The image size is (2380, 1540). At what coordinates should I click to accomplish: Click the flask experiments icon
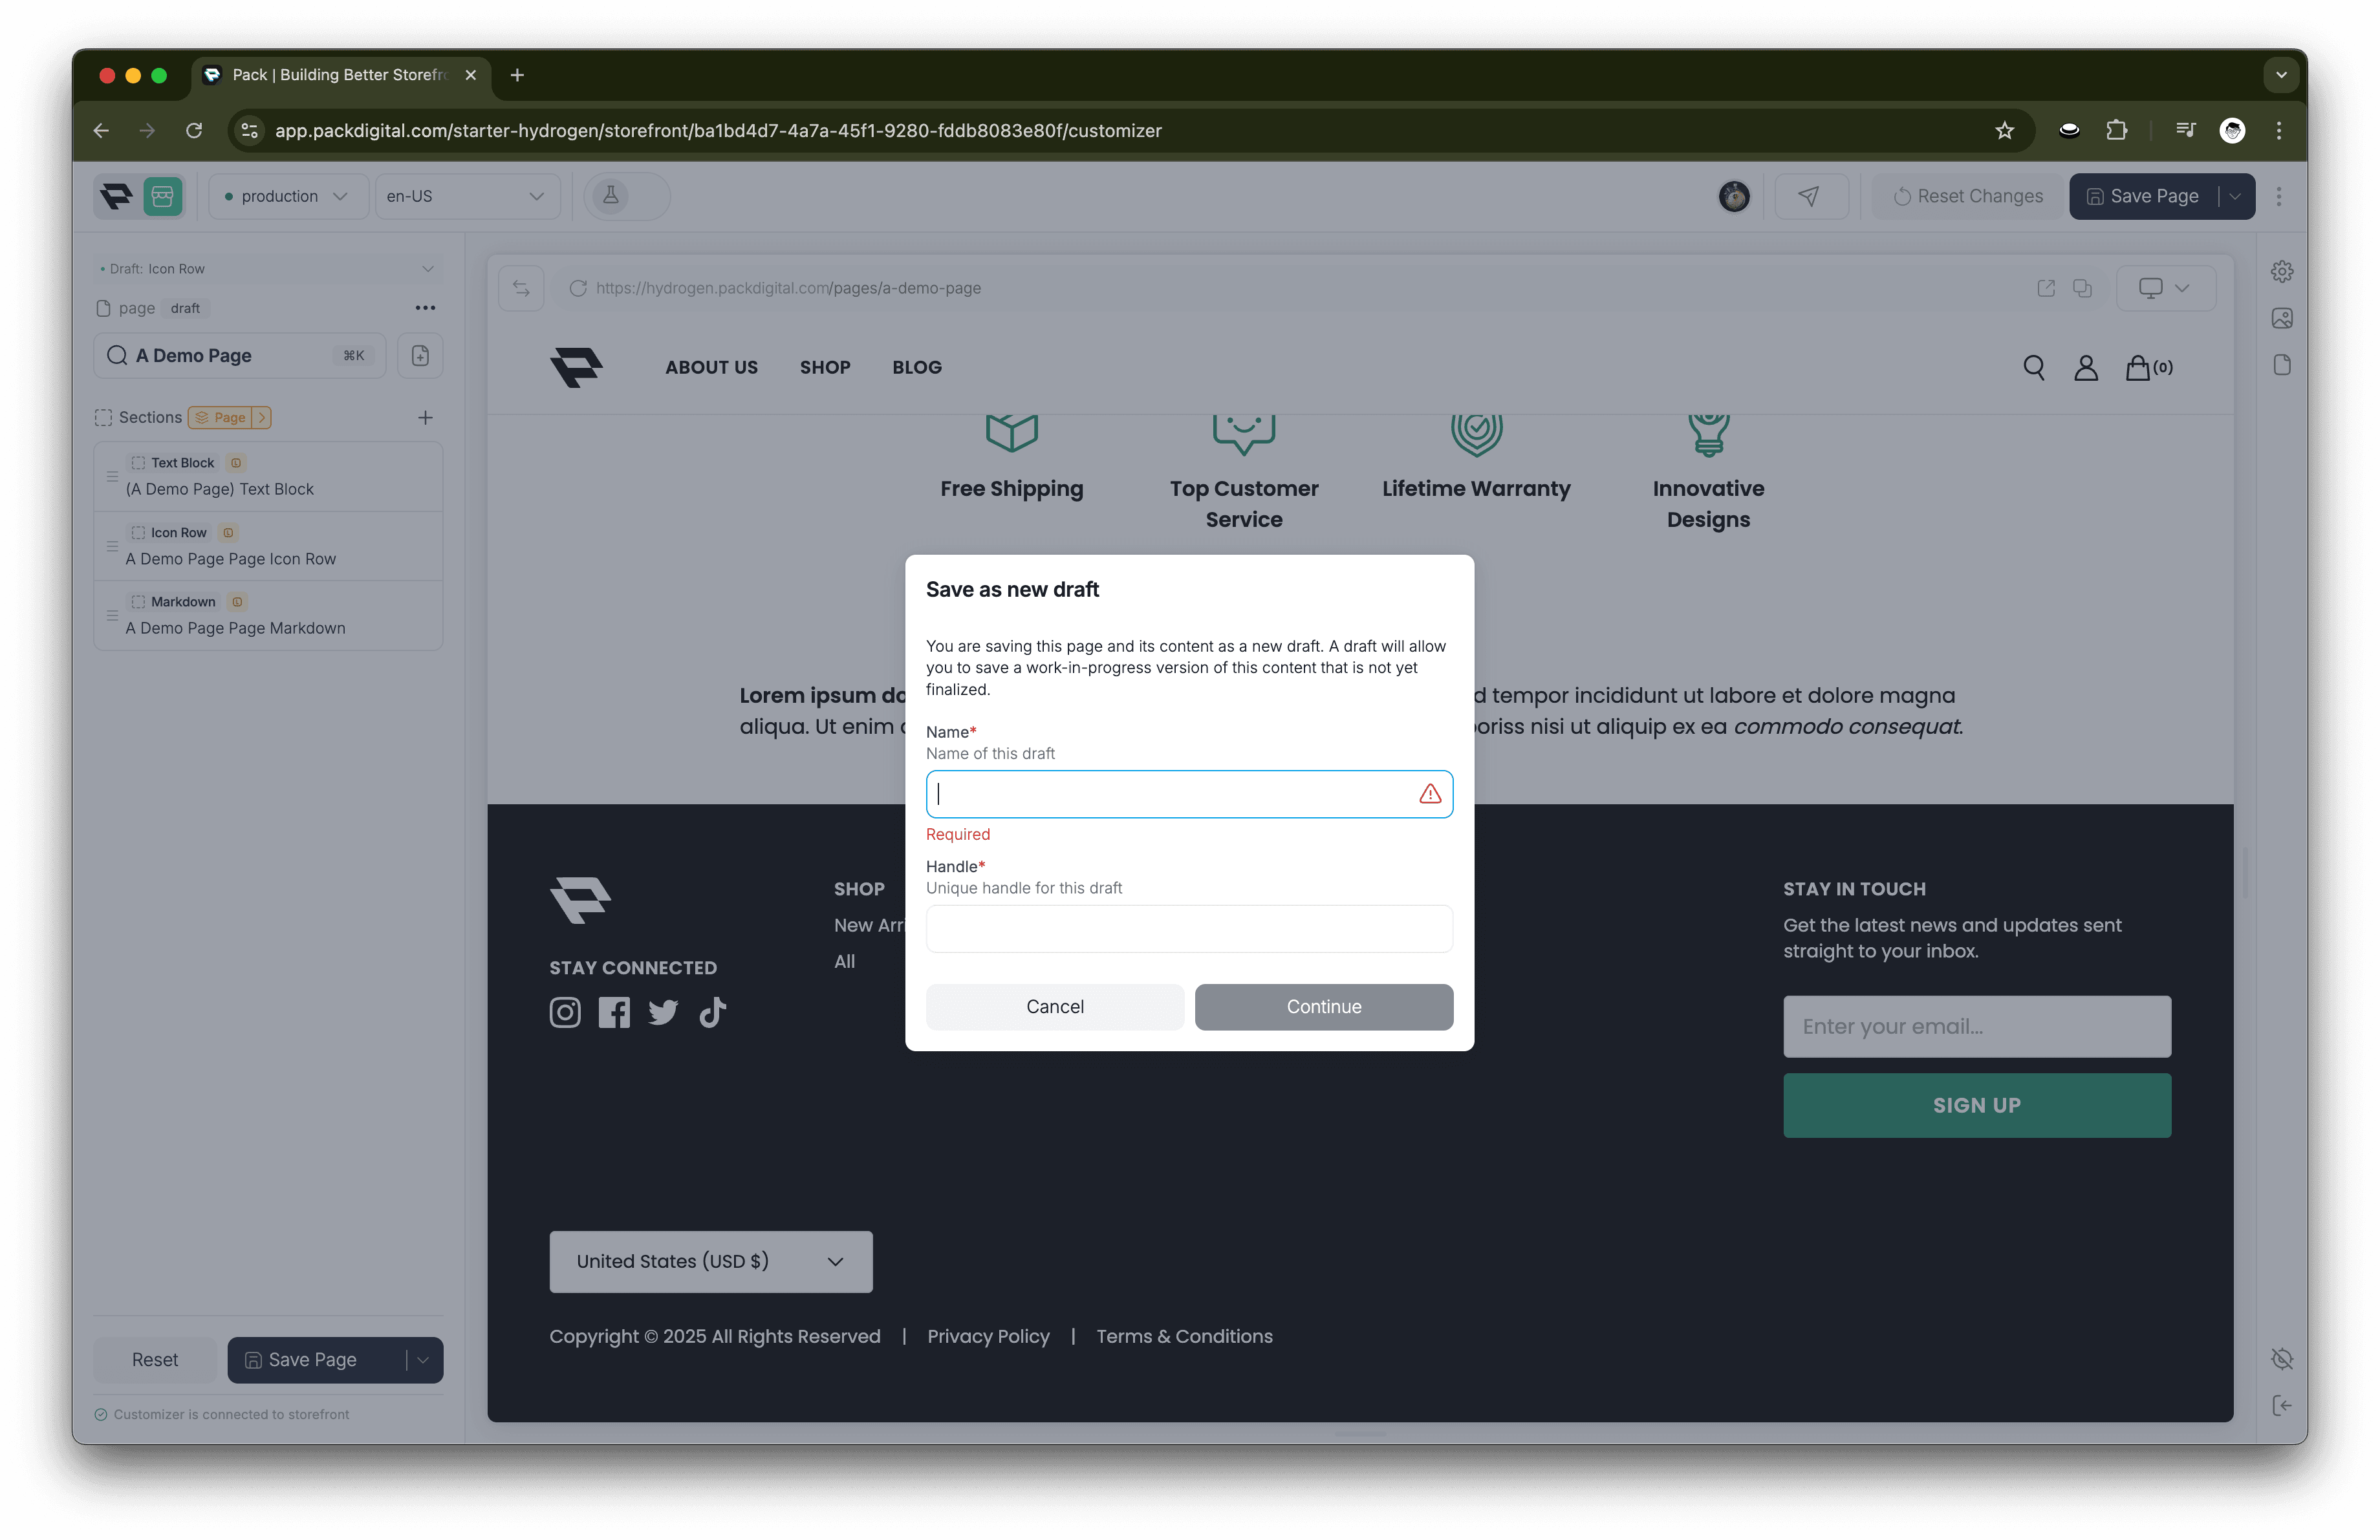coord(611,196)
